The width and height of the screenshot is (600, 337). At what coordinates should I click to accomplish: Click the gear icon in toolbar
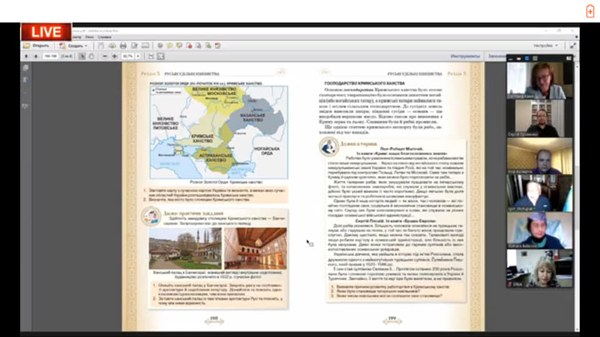pos(160,46)
